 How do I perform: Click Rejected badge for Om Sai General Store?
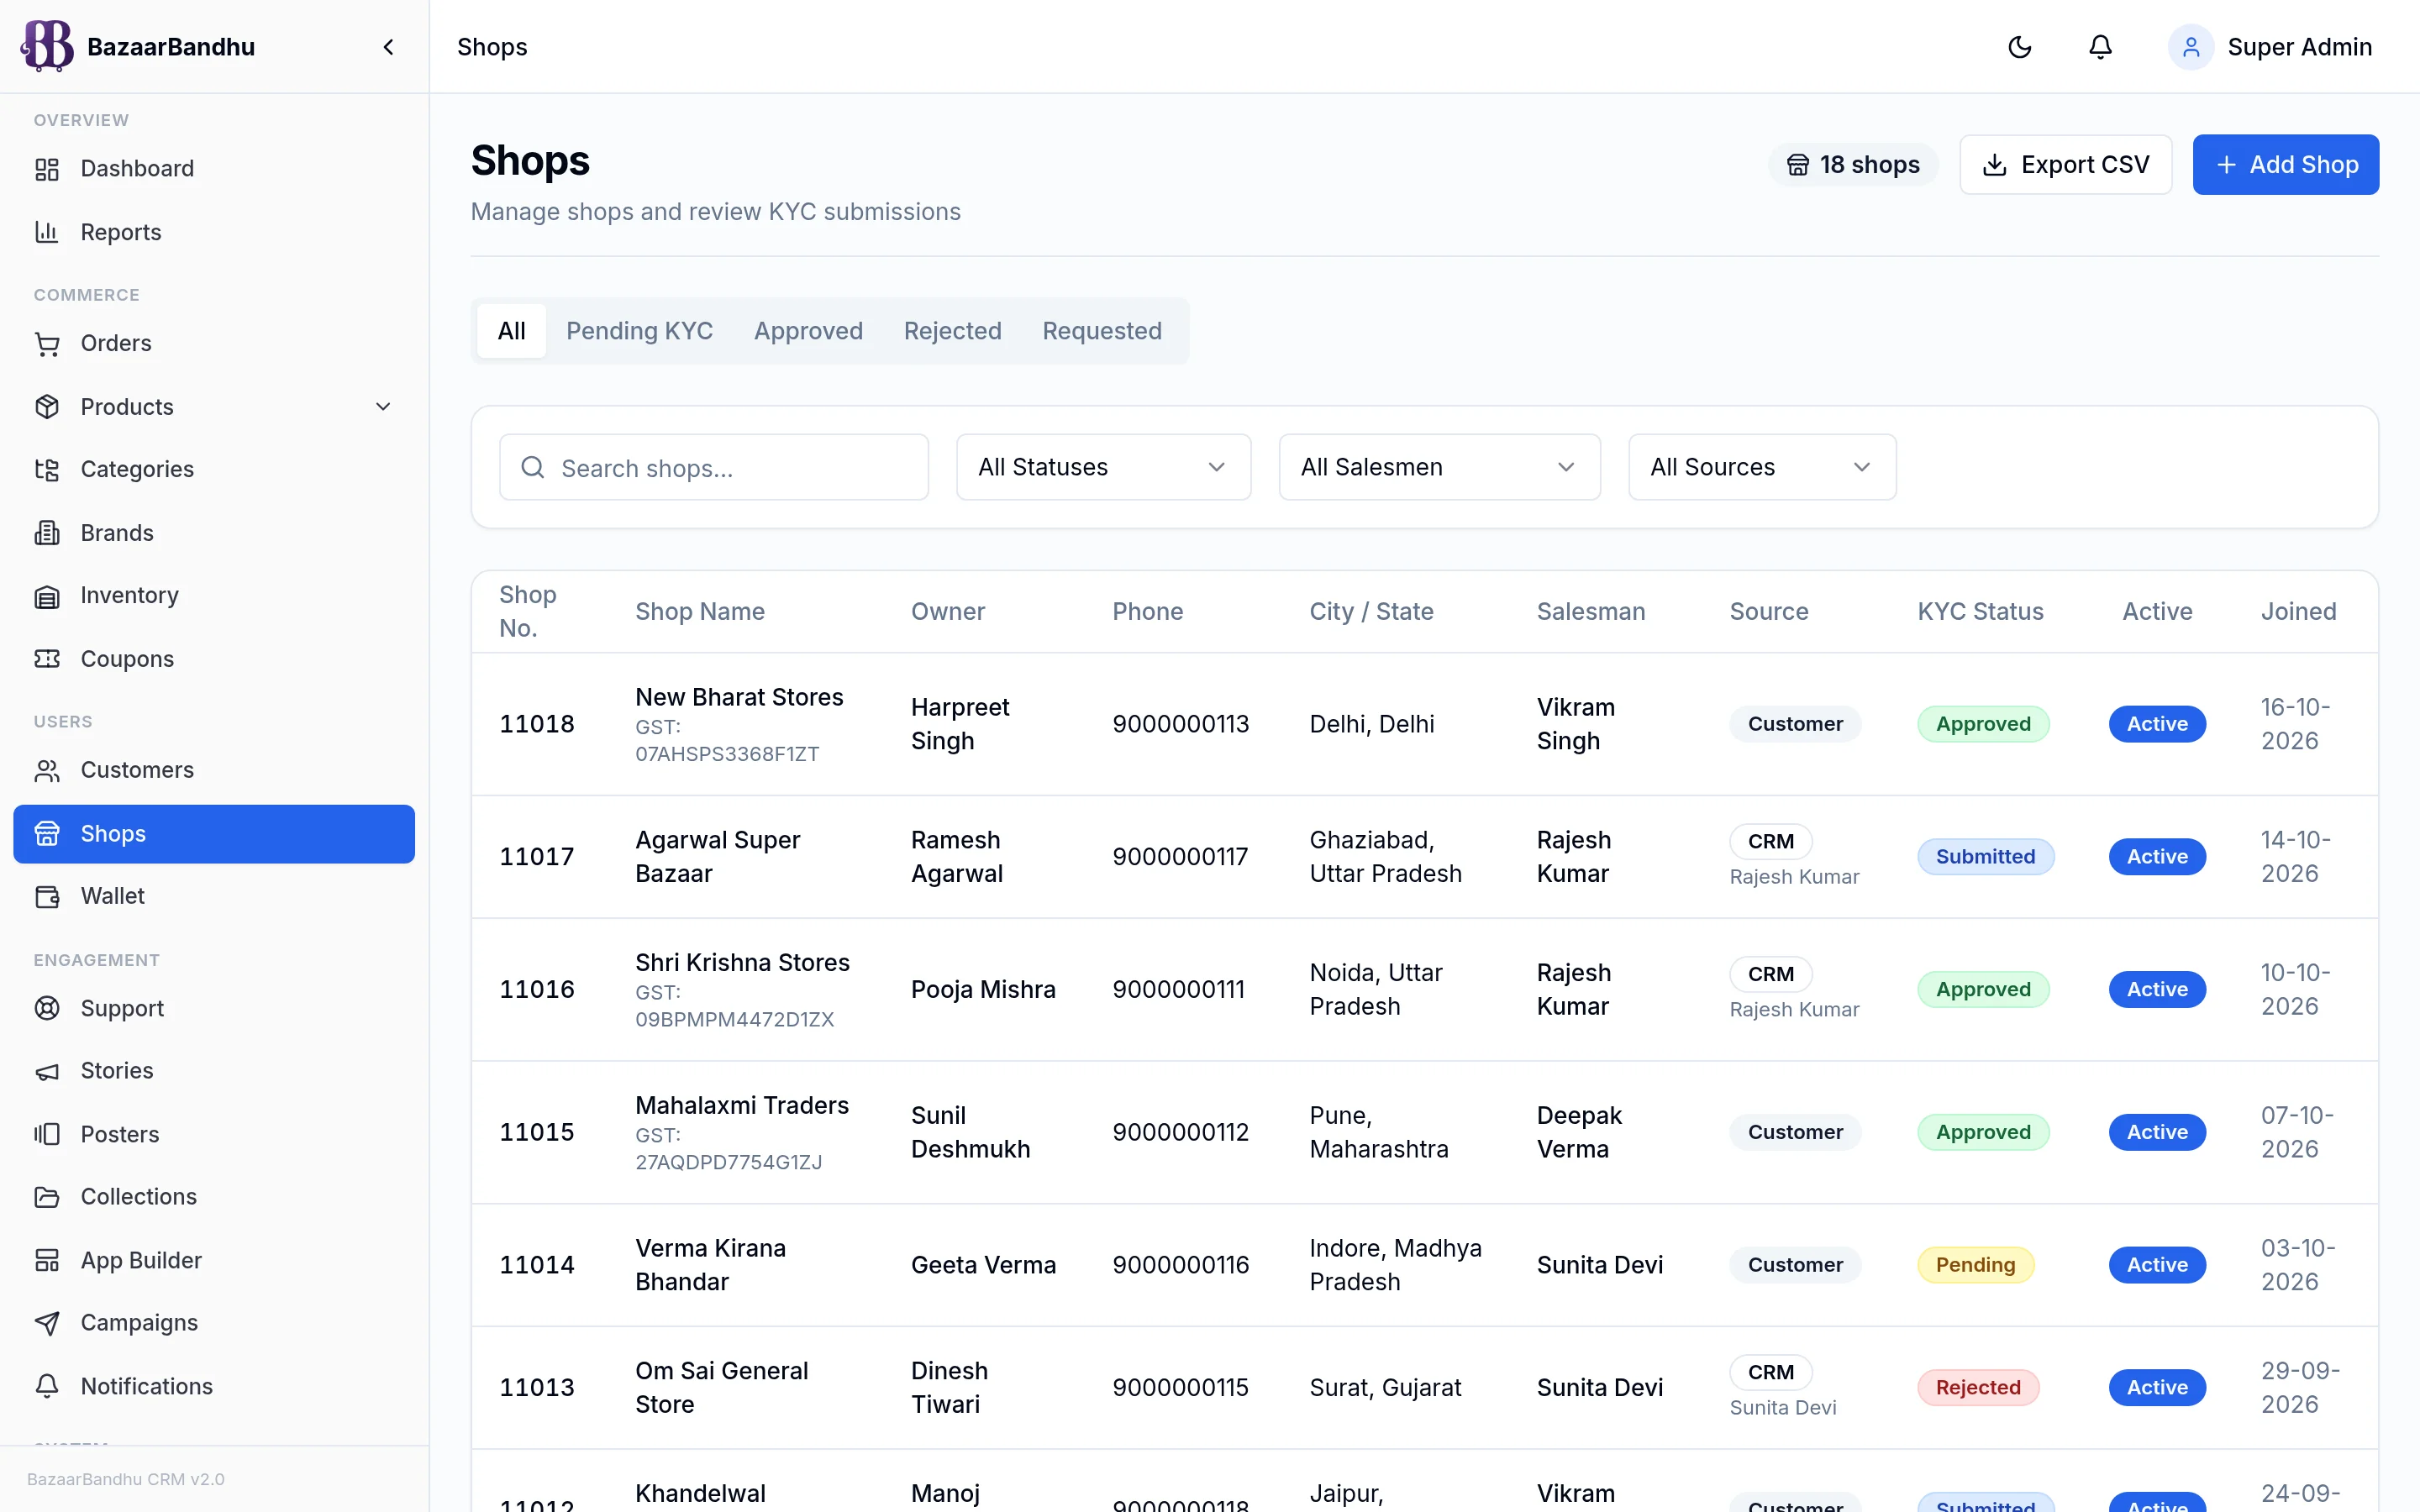(x=1978, y=1388)
